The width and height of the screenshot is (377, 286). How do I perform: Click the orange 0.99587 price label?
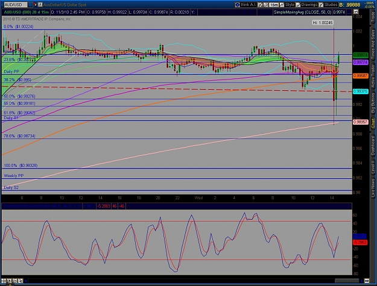click(x=360, y=76)
